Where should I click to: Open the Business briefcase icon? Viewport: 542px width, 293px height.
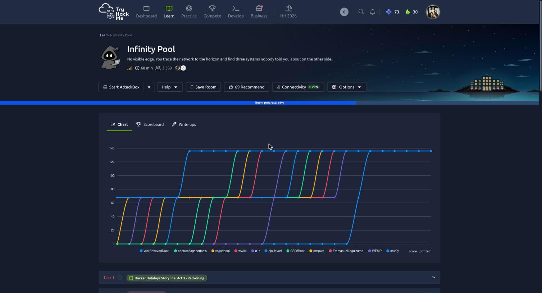[x=259, y=8]
